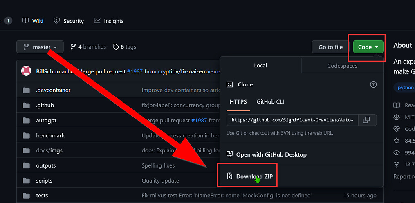Viewport: 415px width, 203px height.
Task: Click the pull request #1987 link in autogpt row
Action: tap(199, 120)
